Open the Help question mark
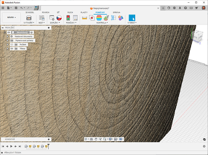The image size is (208, 155). [x=185, y=8]
